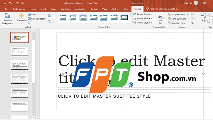Switch to View tab
Image resolution: width=213 pixels, height=120 pixels.
(104, 9)
